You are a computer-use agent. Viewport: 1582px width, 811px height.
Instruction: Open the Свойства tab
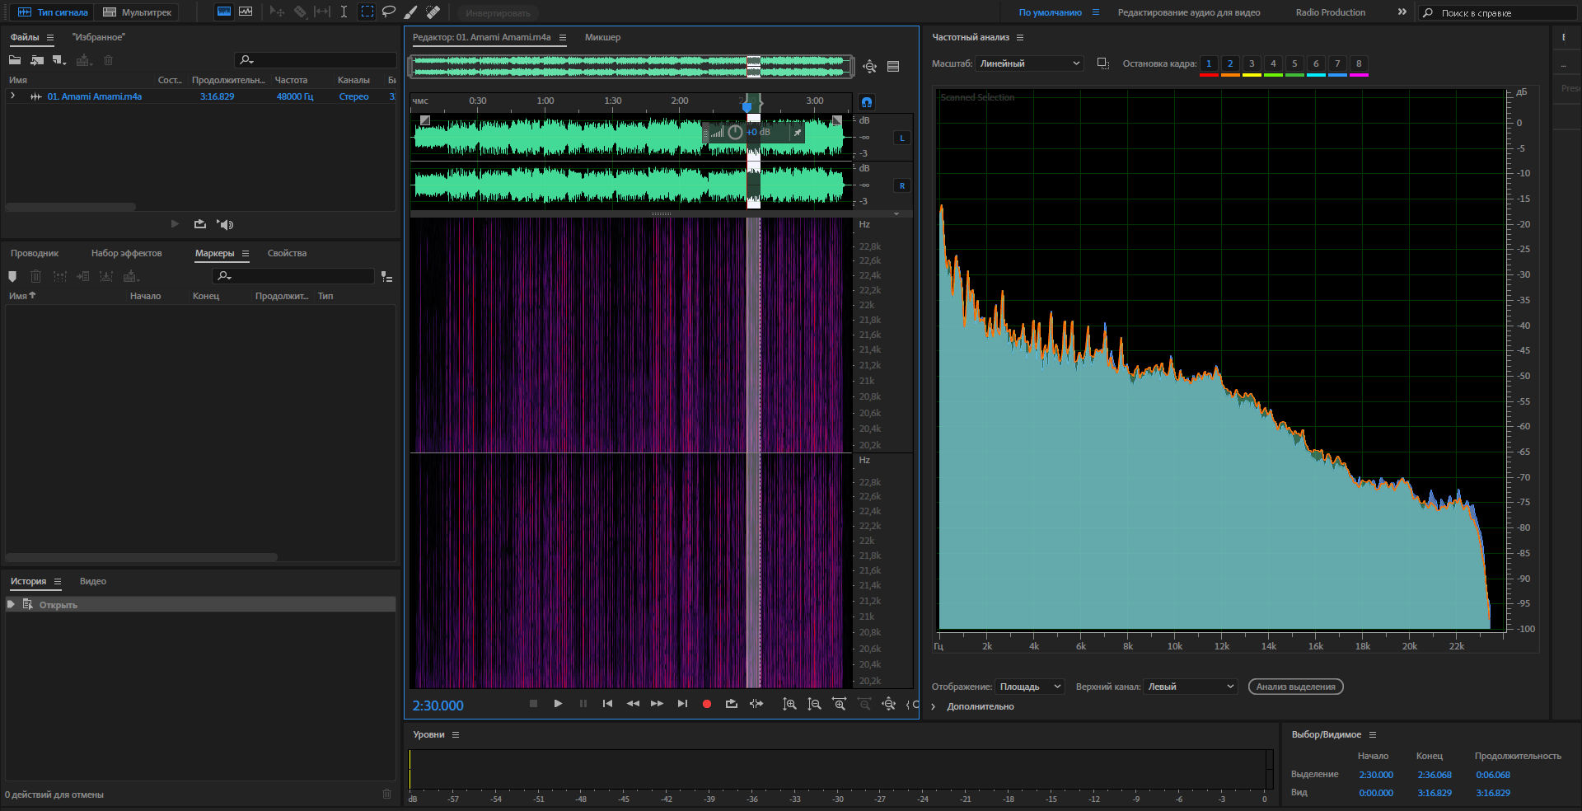point(287,253)
